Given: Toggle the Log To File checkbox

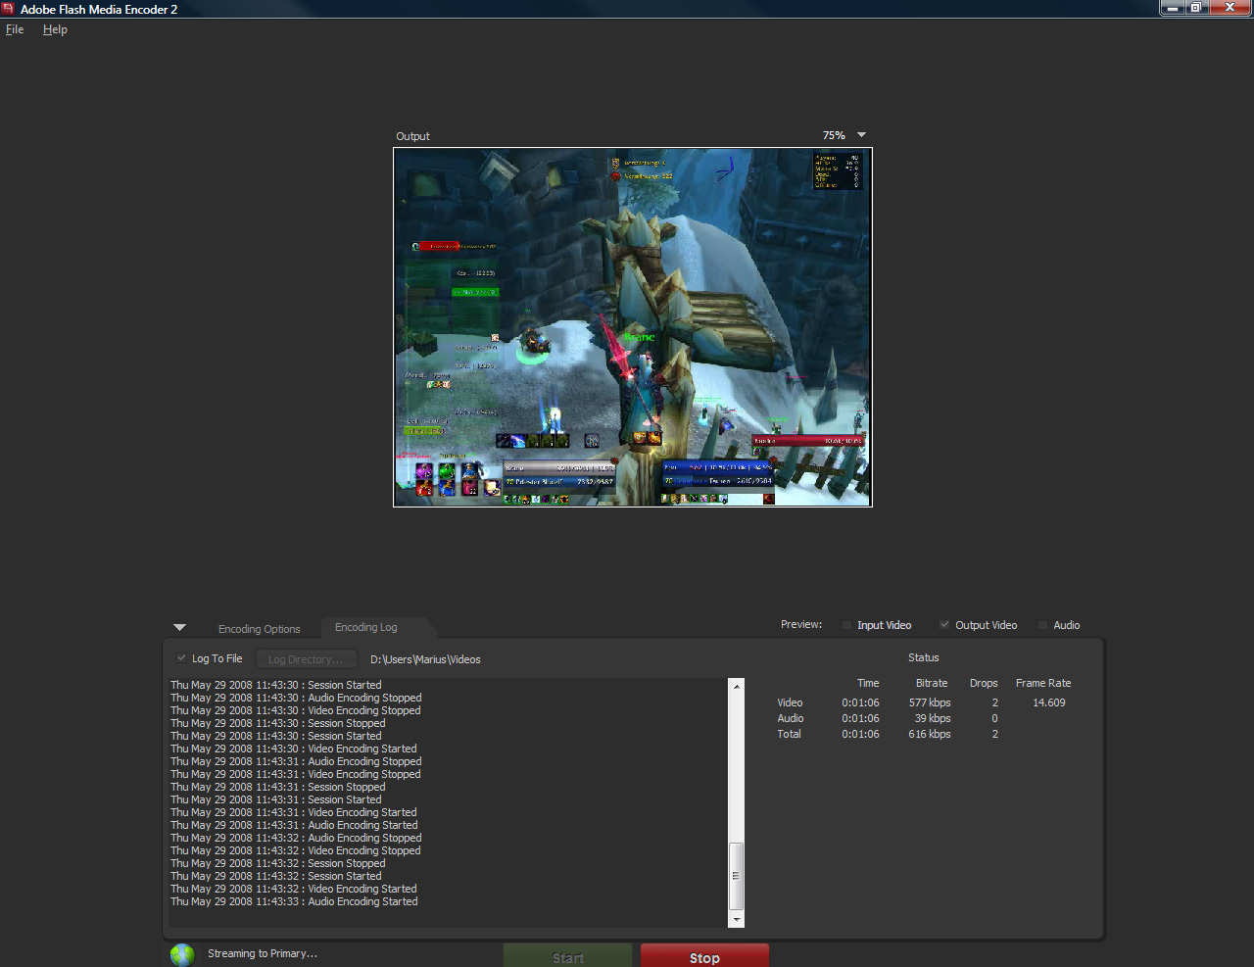Looking at the screenshot, I should coord(181,658).
